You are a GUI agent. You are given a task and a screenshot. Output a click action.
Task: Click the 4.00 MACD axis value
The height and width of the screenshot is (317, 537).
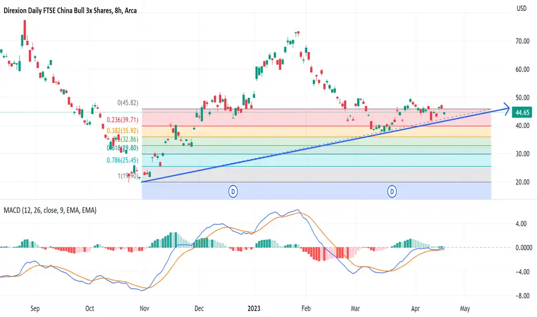[x=521, y=224]
